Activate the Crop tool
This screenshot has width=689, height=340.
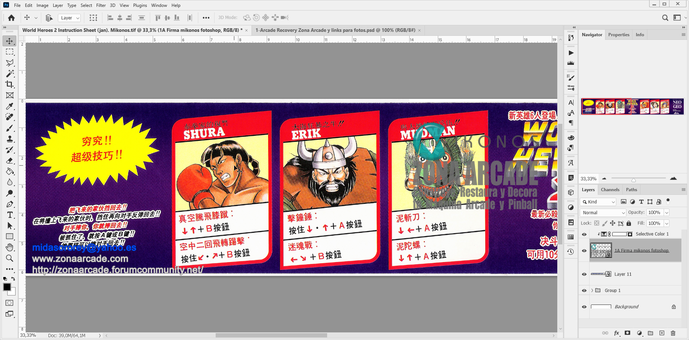click(9, 84)
